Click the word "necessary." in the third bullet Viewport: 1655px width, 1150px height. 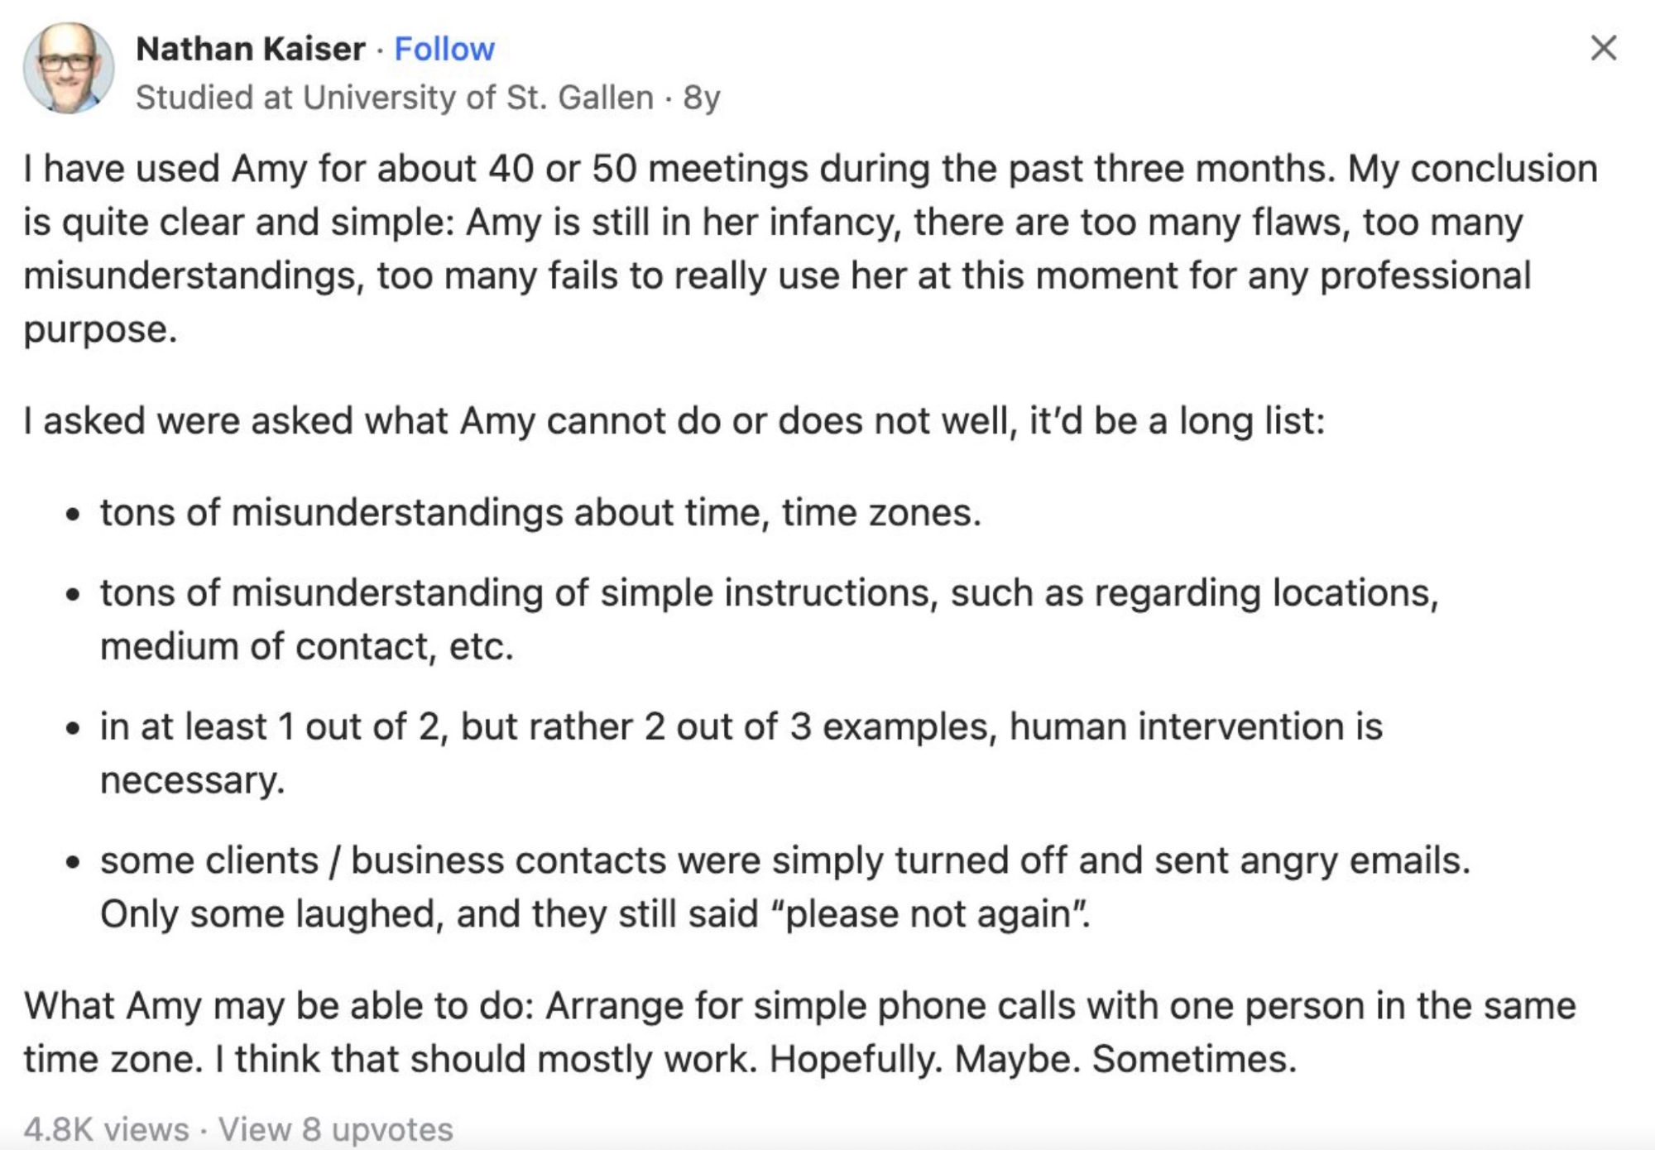(192, 780)
